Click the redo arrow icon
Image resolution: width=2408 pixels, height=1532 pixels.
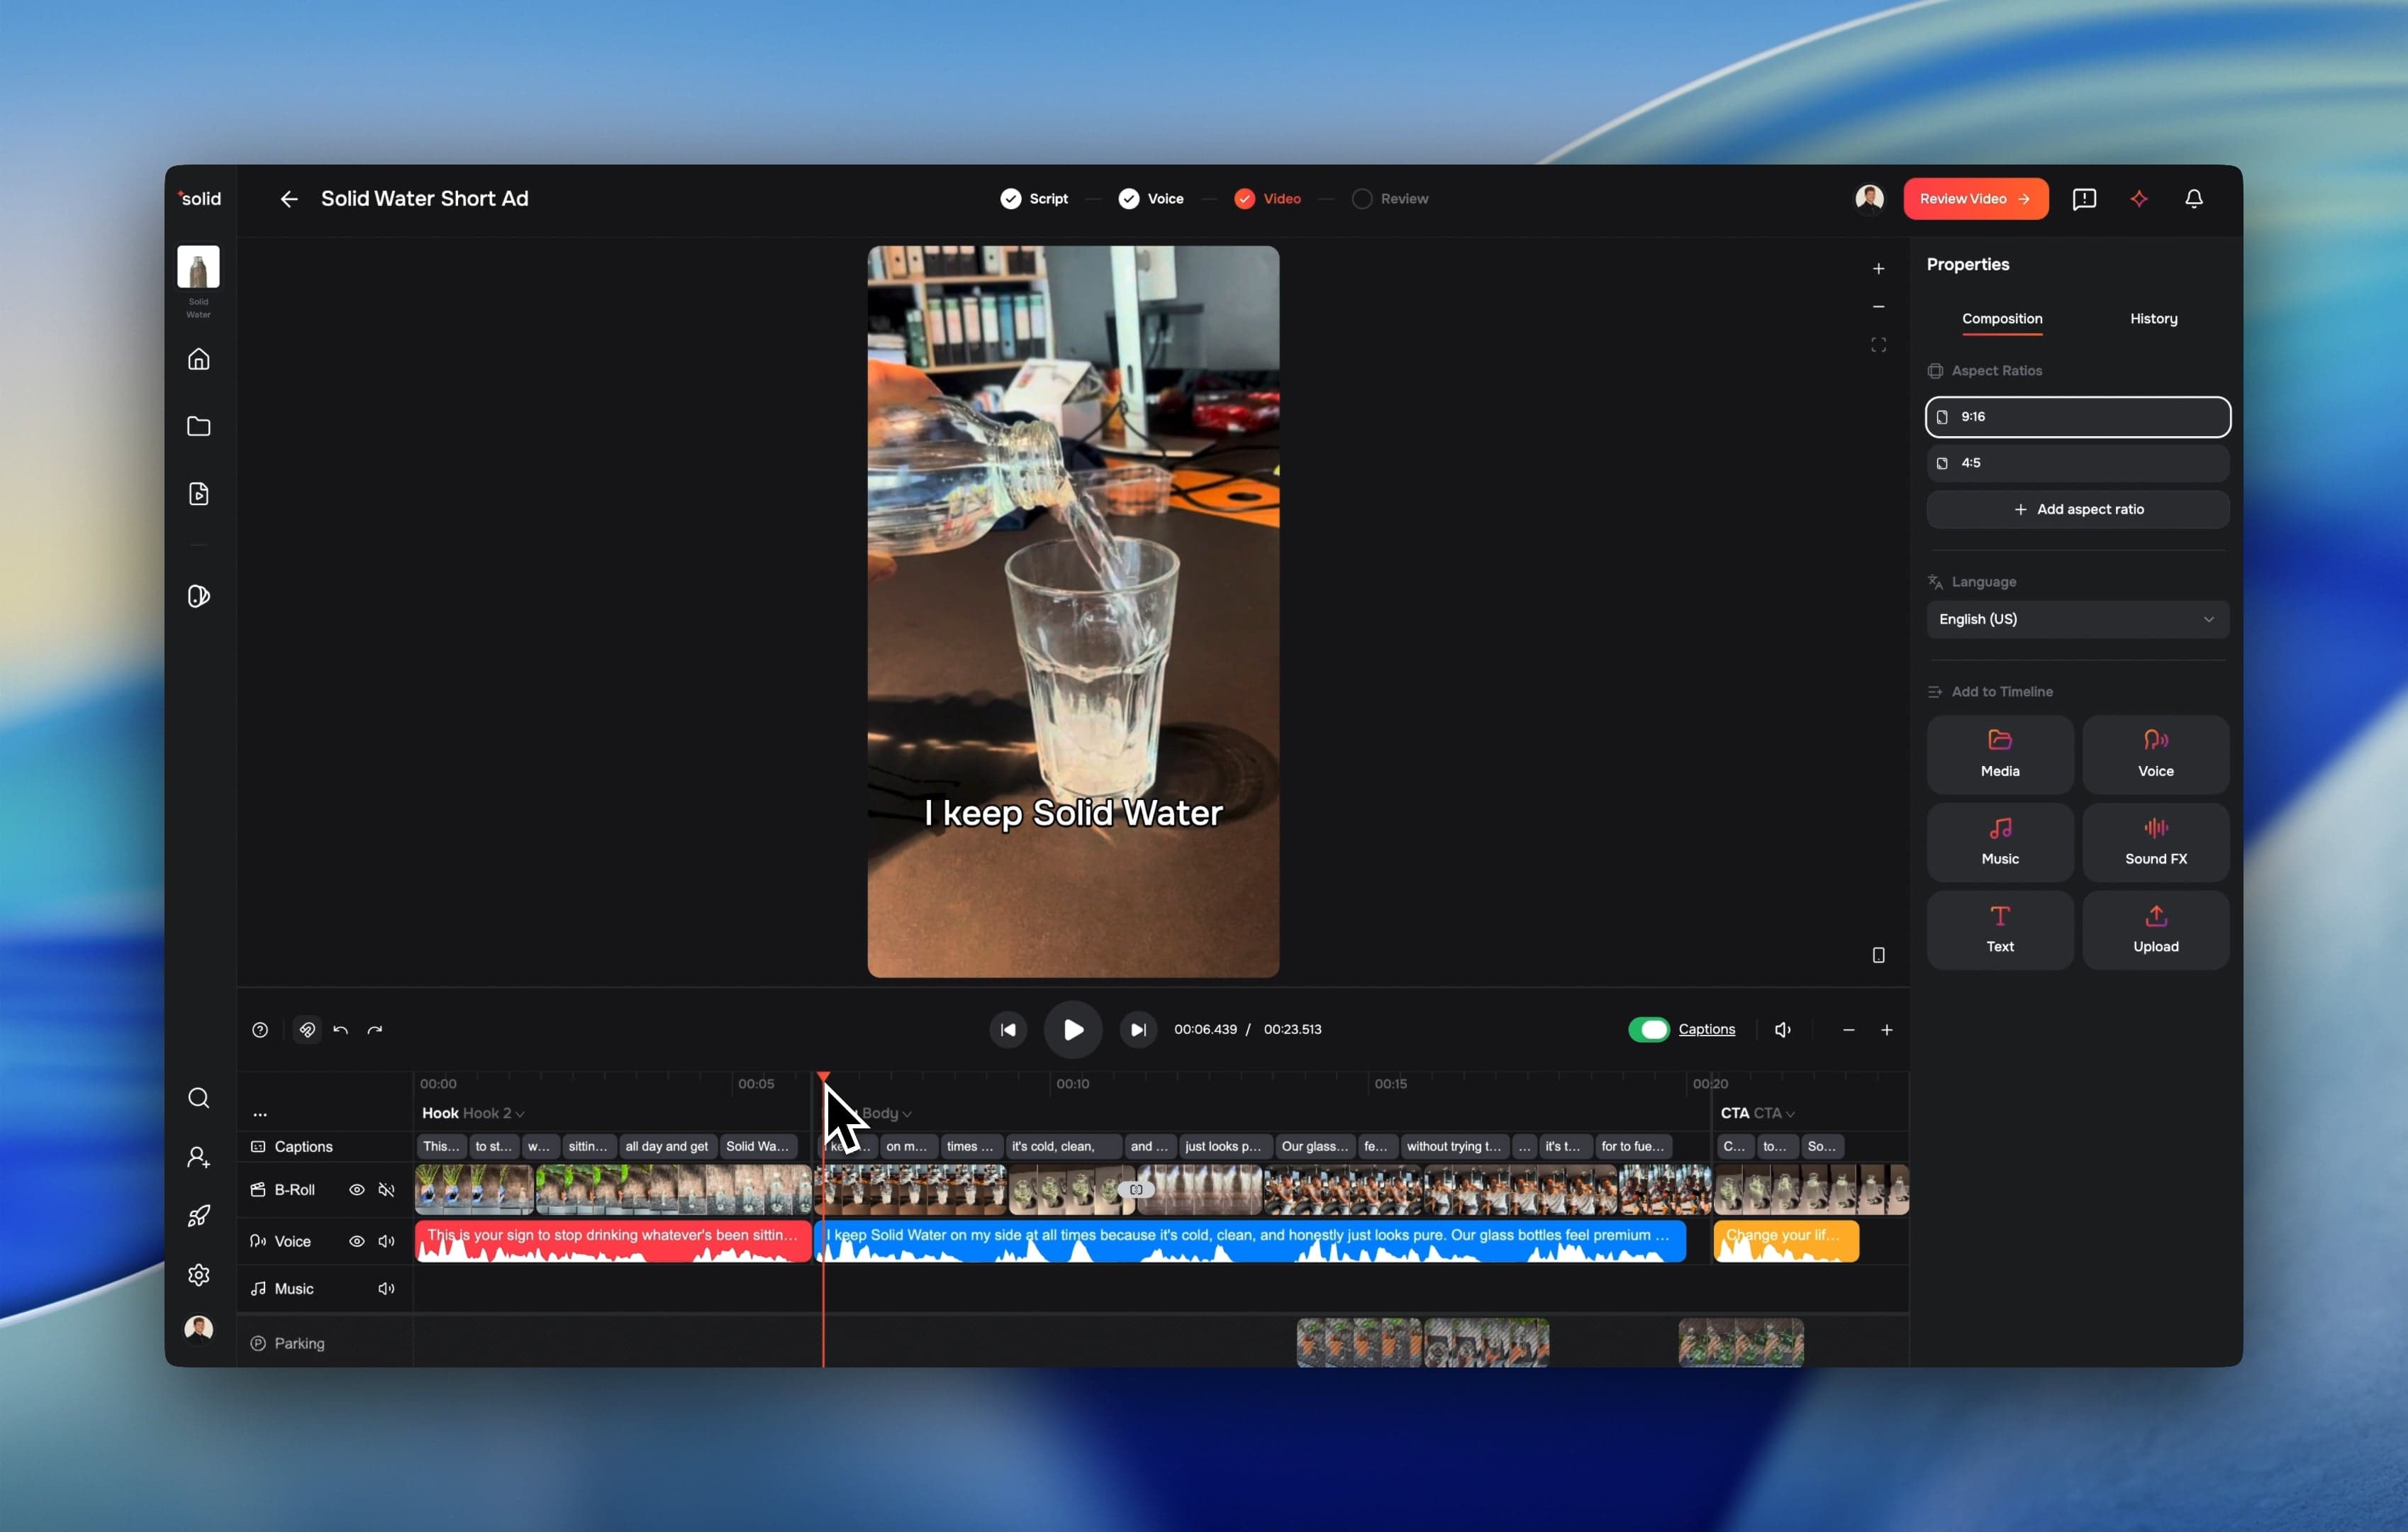coord(375,1030)
